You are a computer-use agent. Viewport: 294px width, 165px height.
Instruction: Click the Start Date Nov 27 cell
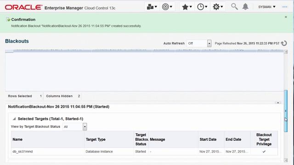tap(210, 152)
